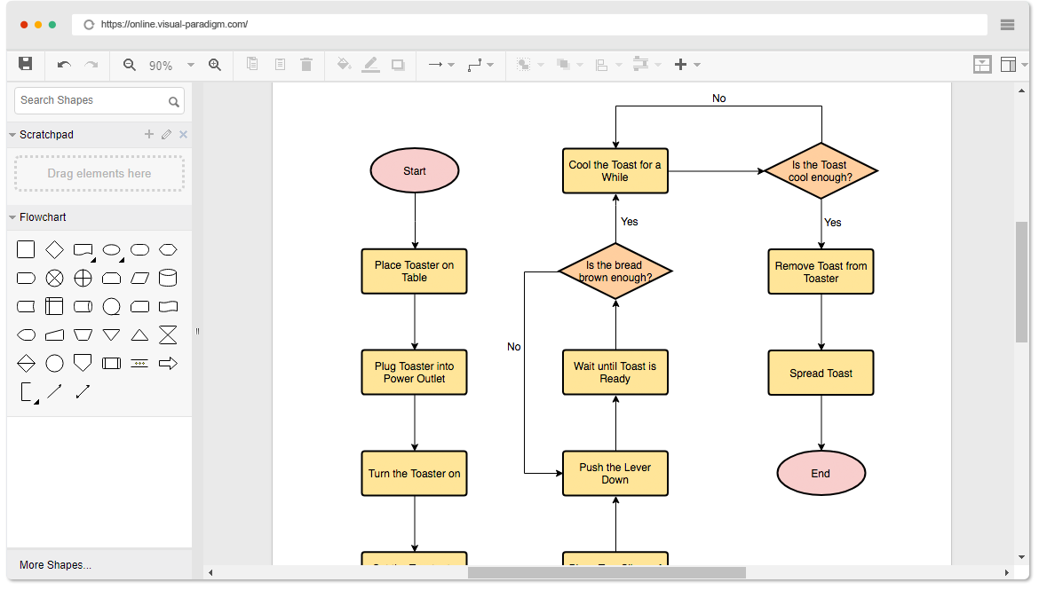The height and width of the screenshot is (590, 1039).
Task: Save the diagram
Action: tap(25, 64)
